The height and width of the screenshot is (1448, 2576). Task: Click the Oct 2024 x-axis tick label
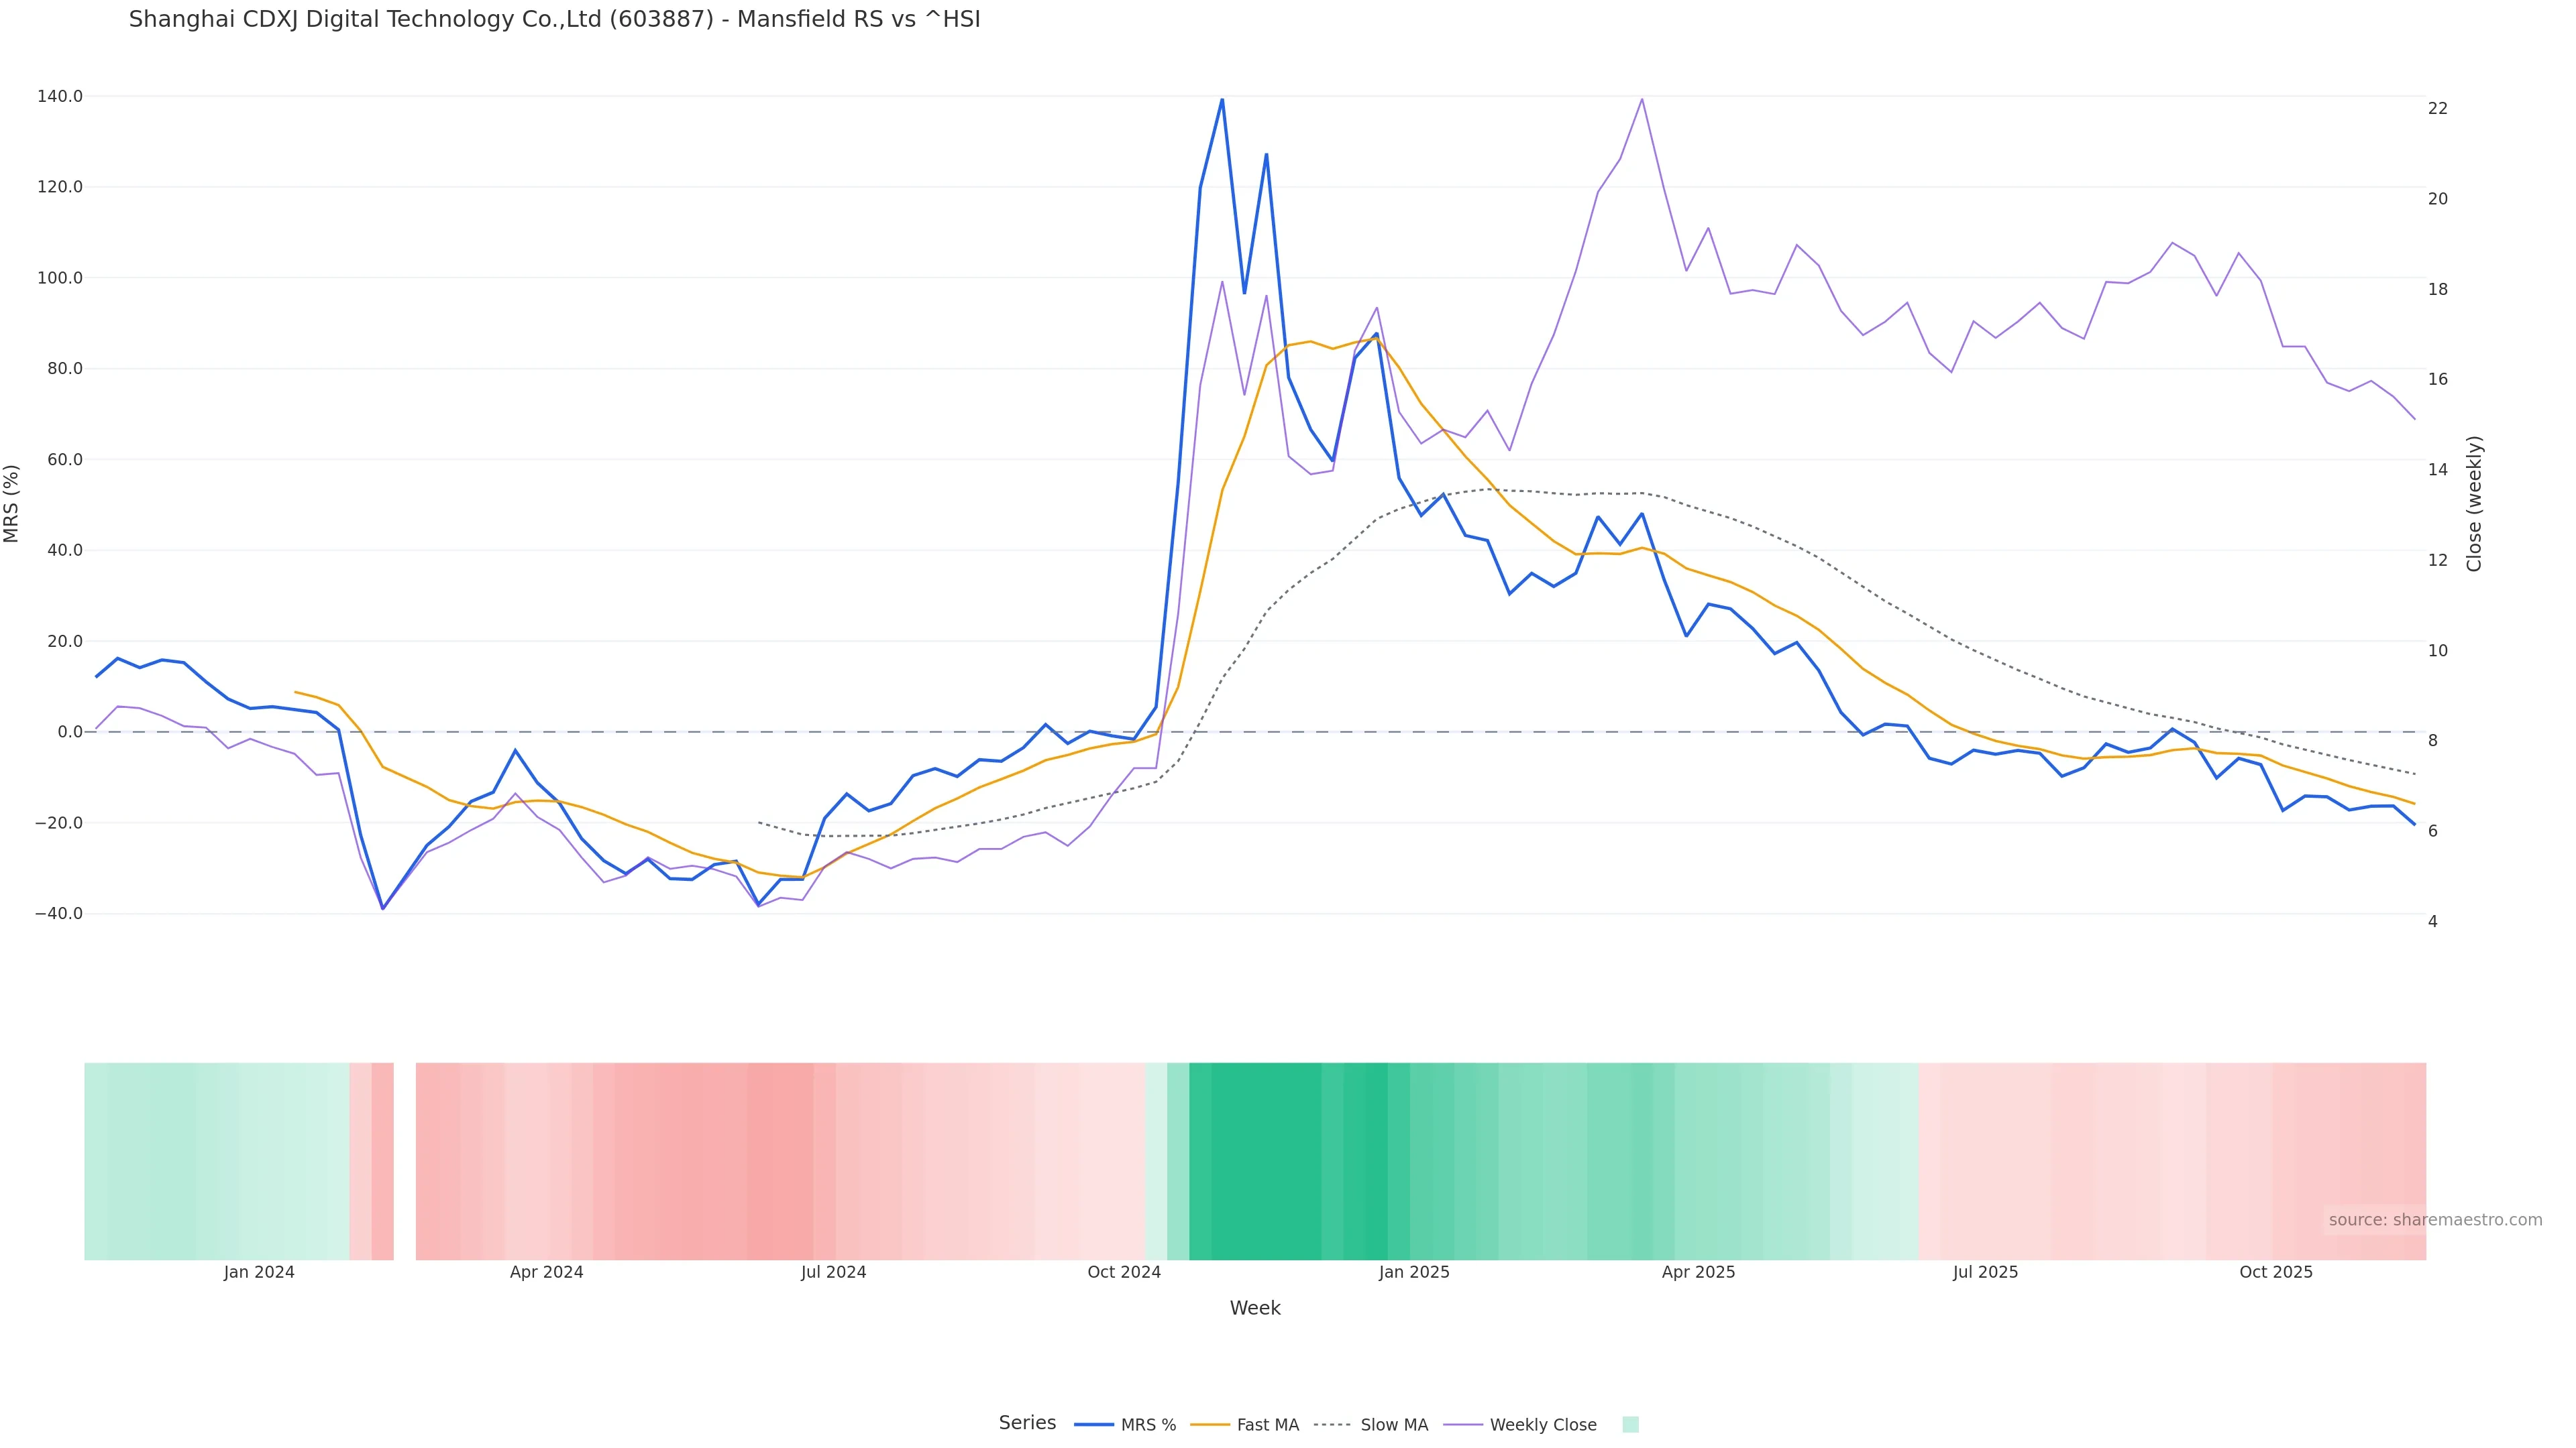(1124, 1272)
